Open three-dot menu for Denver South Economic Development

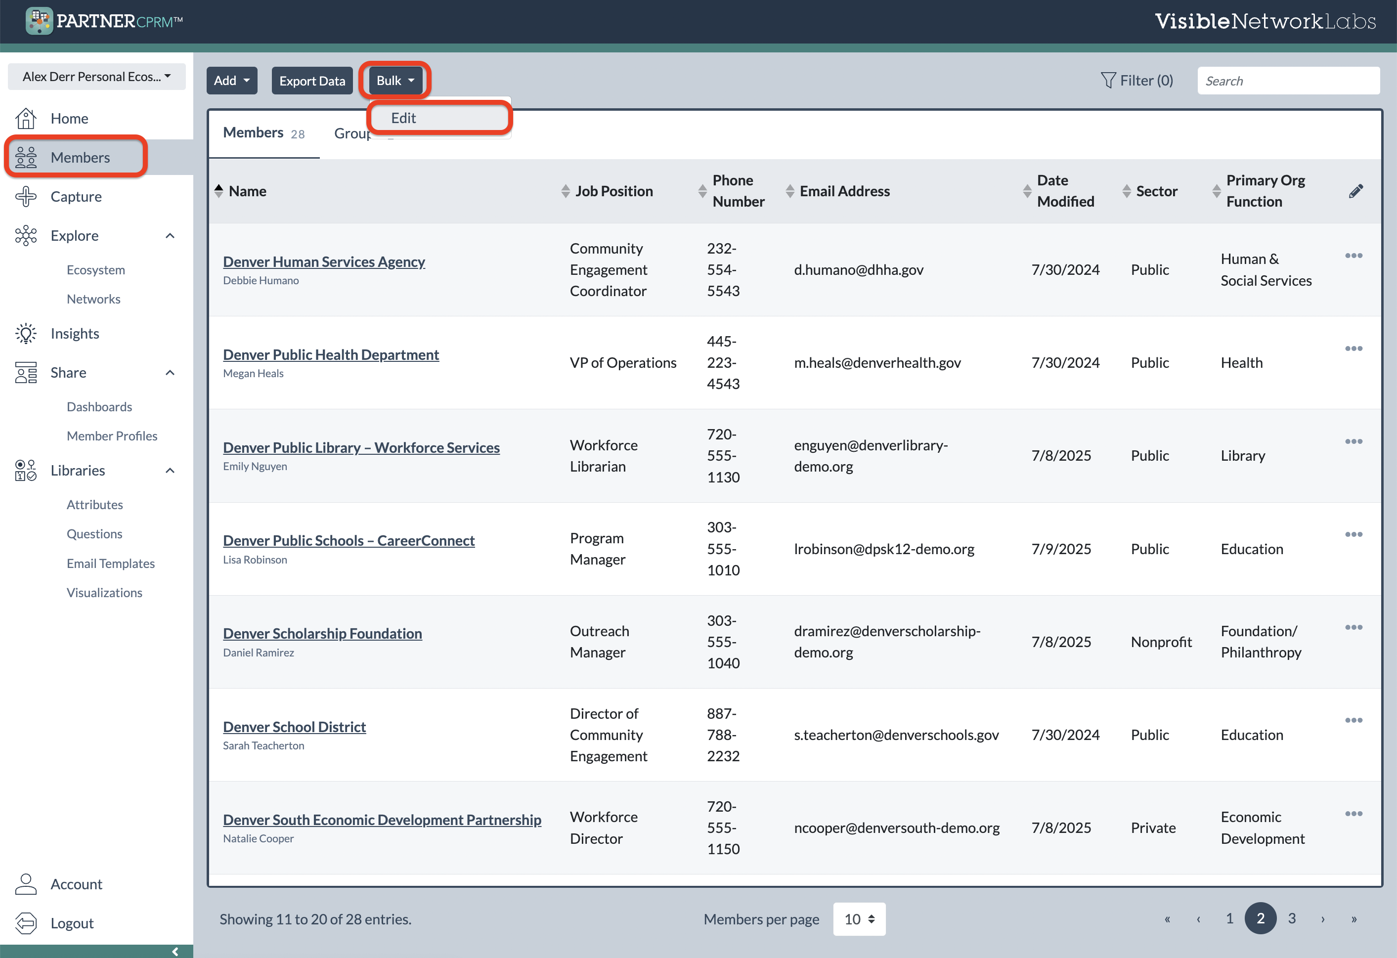tap(1353, 814)
